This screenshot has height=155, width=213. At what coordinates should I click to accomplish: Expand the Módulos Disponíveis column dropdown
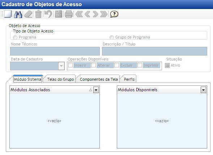203,90
